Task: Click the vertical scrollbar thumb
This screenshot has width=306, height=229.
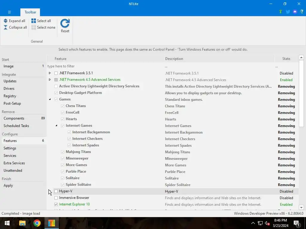Action: point(301,93)
